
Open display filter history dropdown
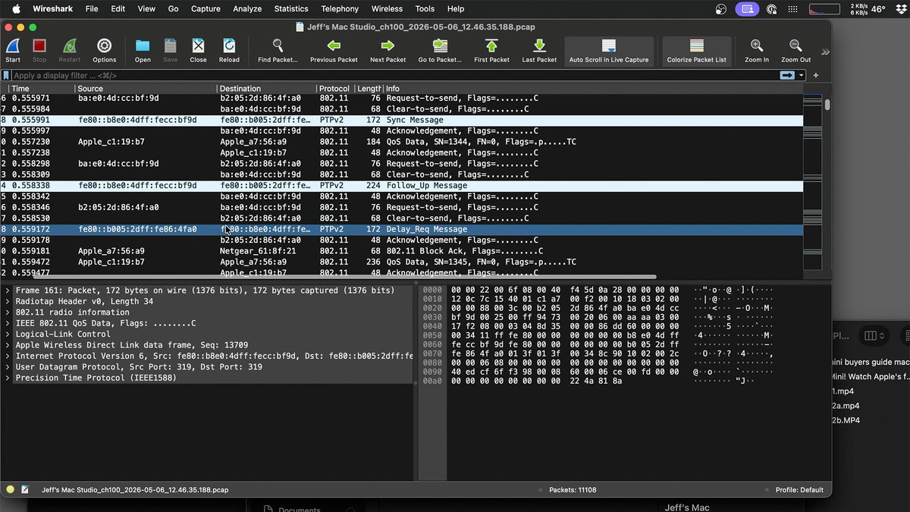pos(802,75)
